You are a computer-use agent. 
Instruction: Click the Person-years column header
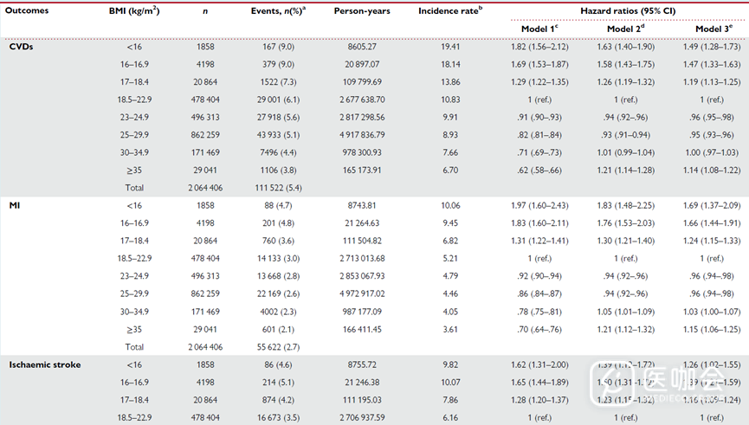point(348,13)
